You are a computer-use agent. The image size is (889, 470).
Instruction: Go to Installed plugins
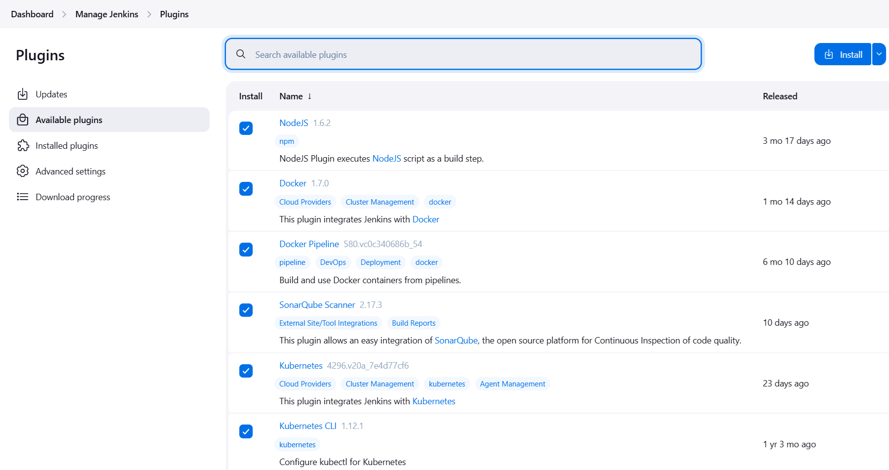click(x=109, y=145)
